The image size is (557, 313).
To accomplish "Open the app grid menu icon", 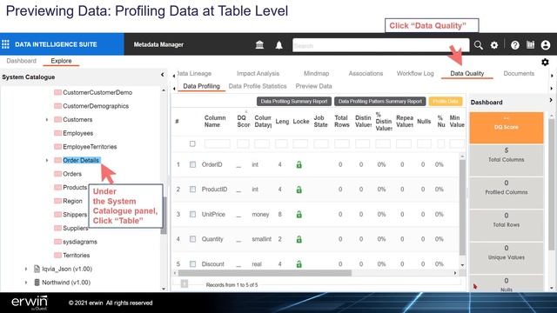I will pos(5,44).
